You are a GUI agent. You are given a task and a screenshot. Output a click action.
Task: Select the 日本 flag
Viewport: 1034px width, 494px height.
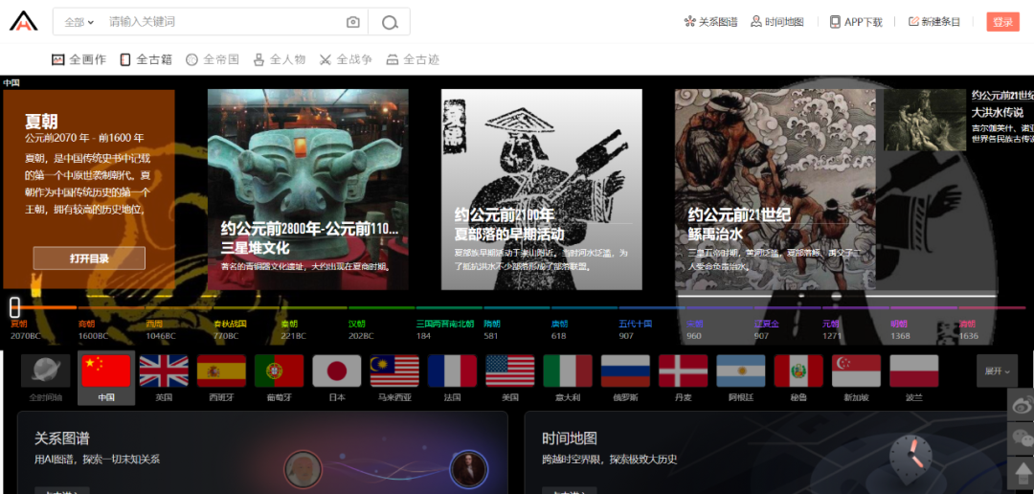point(337,370)
